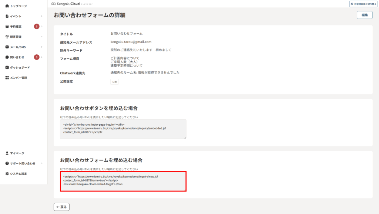Image resolution: width=379 pixels, height=214 pixels.
Task: Expand the イベント submenu chevron
Action: click(42, 16)
